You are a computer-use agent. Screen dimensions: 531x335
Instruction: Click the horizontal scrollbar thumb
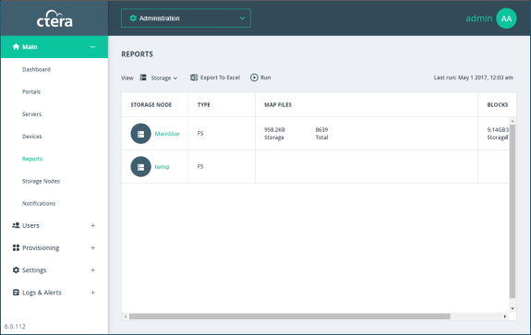tap(290, 317)
